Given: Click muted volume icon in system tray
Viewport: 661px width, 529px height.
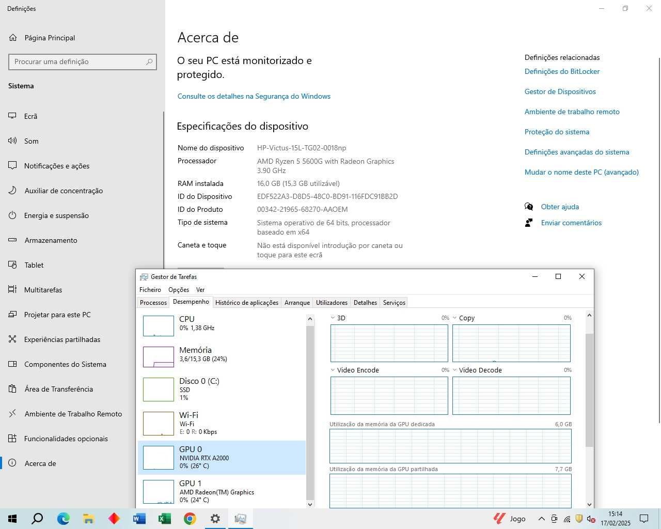Looking at the screenshot, I should (x=591, y=519).
